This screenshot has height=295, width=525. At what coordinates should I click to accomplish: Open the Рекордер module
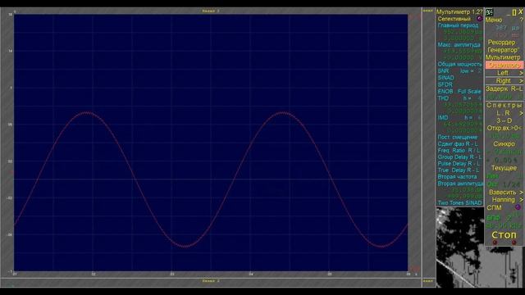[x=501, y=43]
